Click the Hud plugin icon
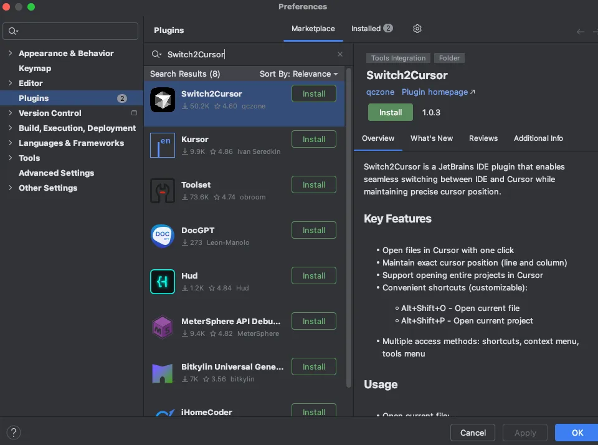Screen dimensions: 598x445 (x=163, y=282)
